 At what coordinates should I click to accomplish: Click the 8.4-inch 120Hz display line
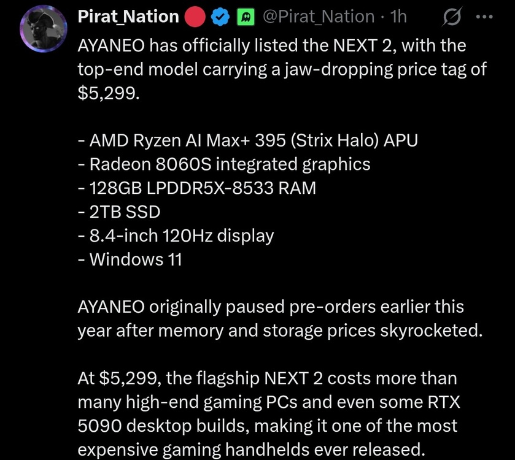click(176, 236)
